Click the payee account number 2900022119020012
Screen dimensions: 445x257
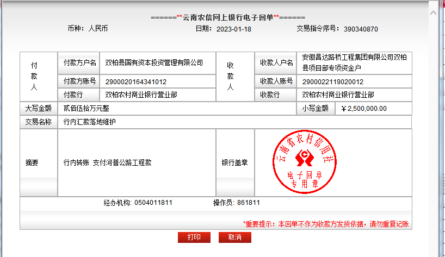pyautogui.click(x=333, y=82)
